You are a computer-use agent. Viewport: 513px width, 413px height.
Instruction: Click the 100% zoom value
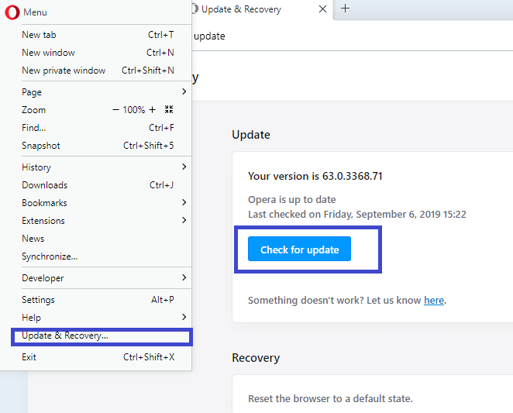coord(134,110)
